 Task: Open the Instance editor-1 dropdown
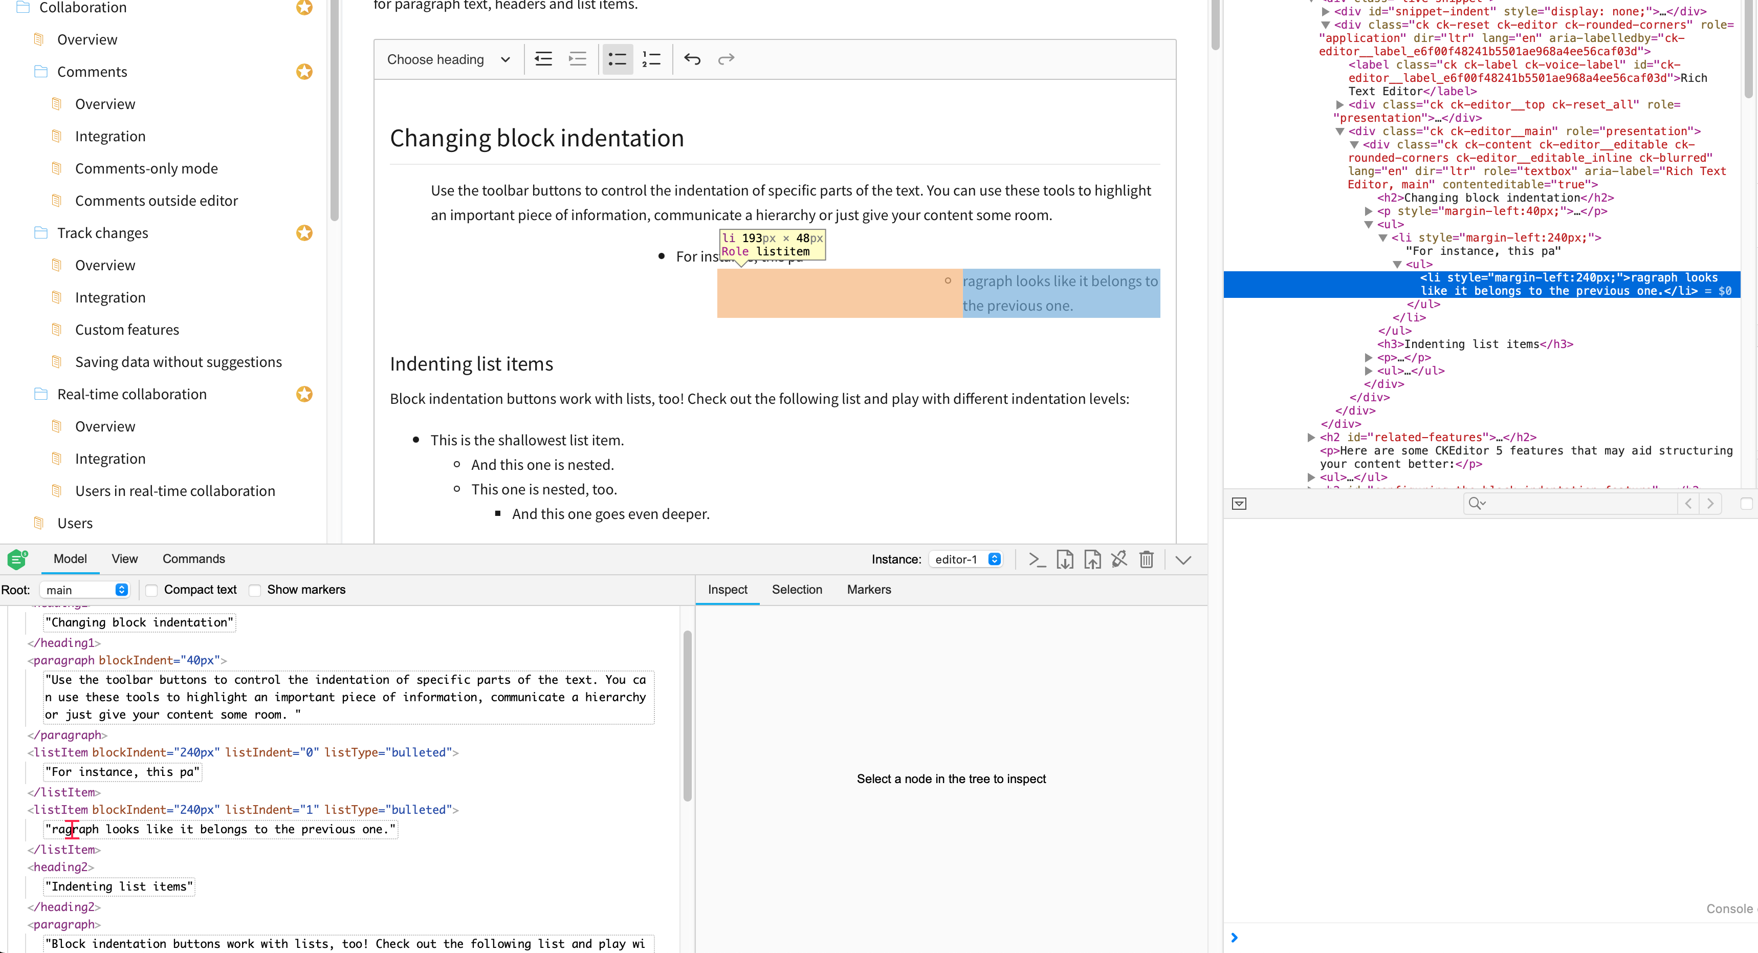point(965,559)
